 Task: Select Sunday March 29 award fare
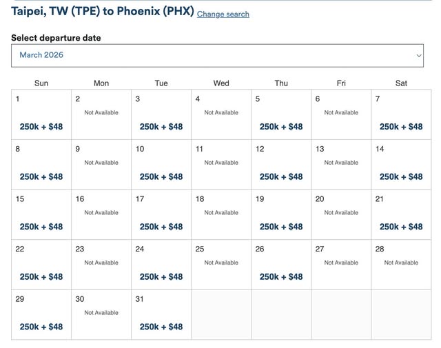[41, 327]
